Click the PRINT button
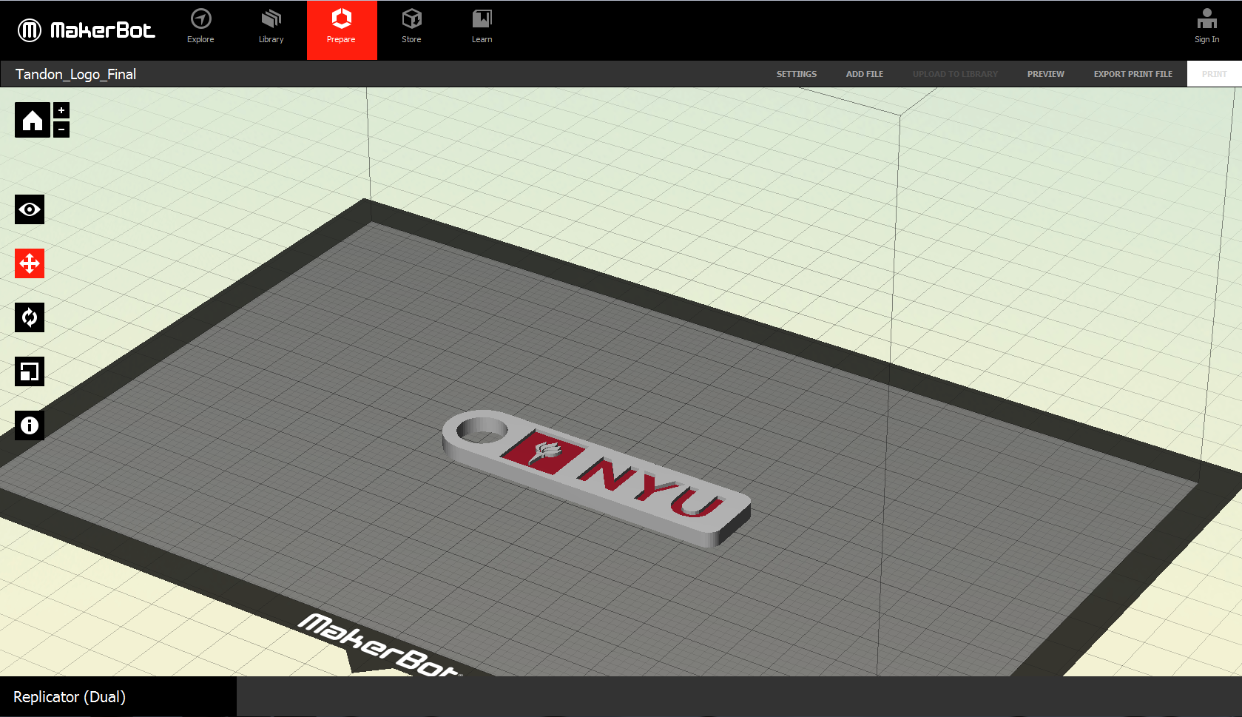Viewport: 1242px width, 717px height. [x=1214, y=74]
